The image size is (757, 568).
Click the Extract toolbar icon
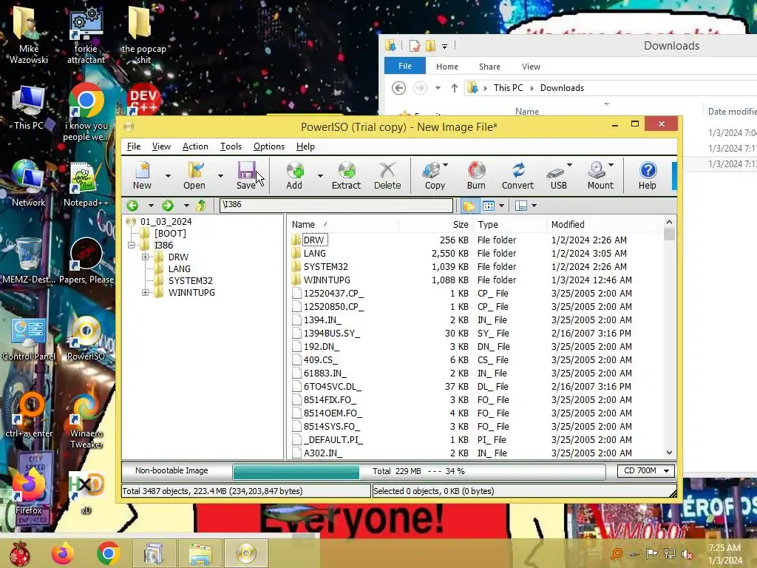346,175
